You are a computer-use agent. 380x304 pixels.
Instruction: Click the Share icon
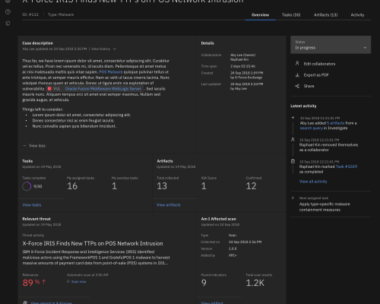coord(297,86)
